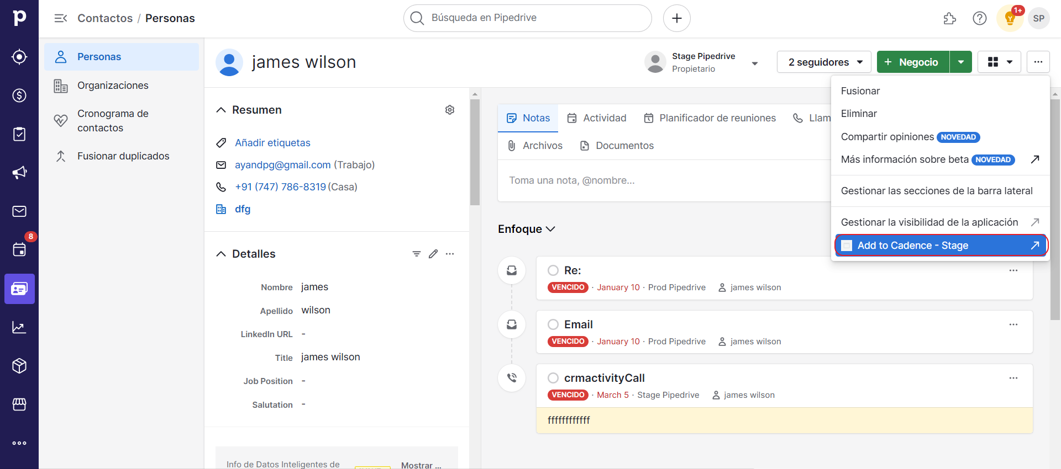Click the quick add plus button

677,18
